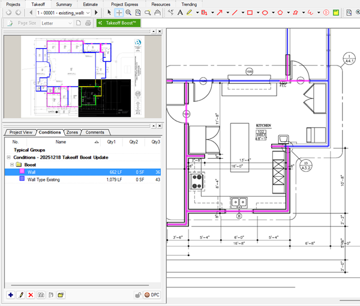This screenshot has width=360, height=306.
Task: Click the zoom in magnifier icon
Action: [x=128, y=12]
